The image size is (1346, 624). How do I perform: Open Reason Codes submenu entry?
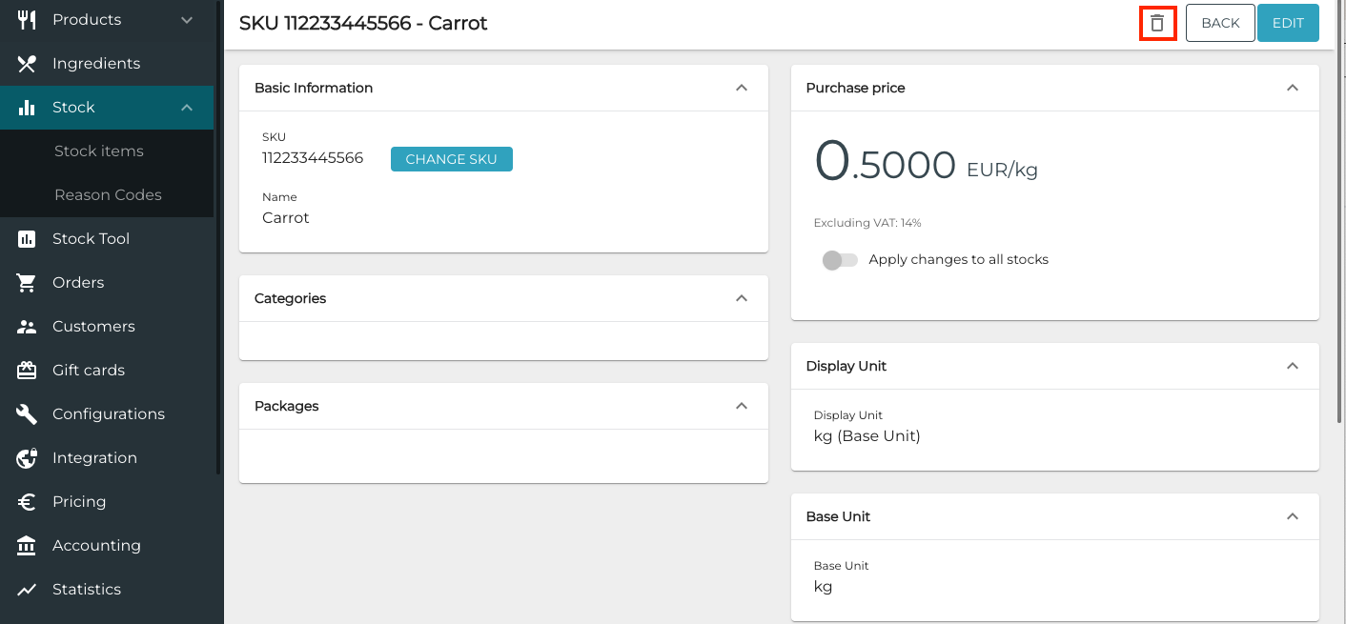click(108, 195)
